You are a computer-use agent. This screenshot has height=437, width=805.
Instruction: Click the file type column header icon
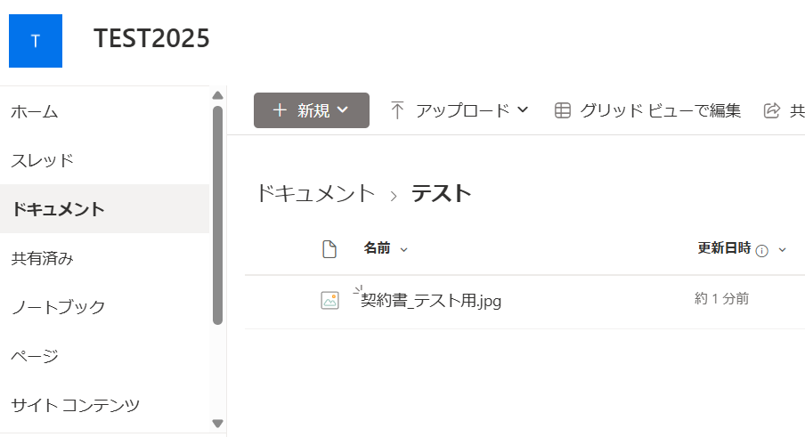tap(329, 249)
